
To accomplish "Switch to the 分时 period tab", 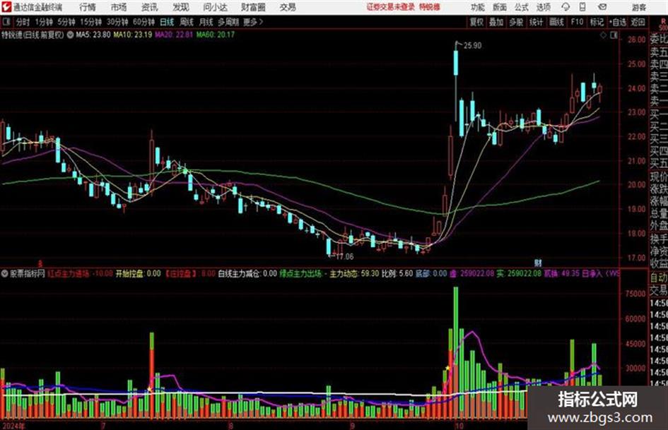I will click(x=23, y=22).
